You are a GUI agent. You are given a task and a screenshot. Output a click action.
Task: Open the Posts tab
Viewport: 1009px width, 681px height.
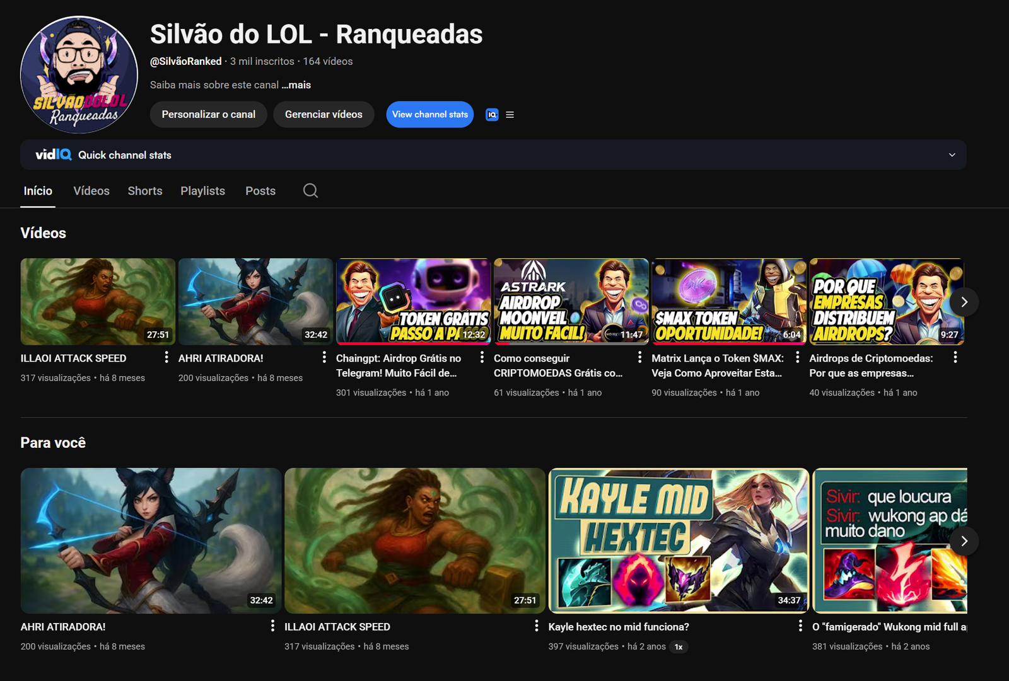pyautogui.click(x=260, y=191)
